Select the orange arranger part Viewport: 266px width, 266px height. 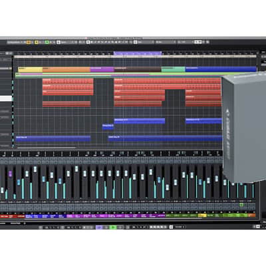pos(66,70)
